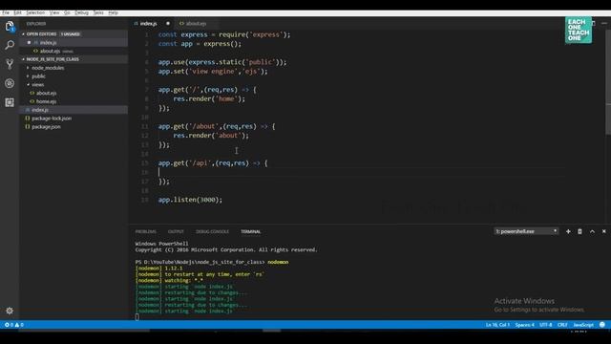Open the Source Control view
This screenshot has height=344, width=611.
point(10,64)
